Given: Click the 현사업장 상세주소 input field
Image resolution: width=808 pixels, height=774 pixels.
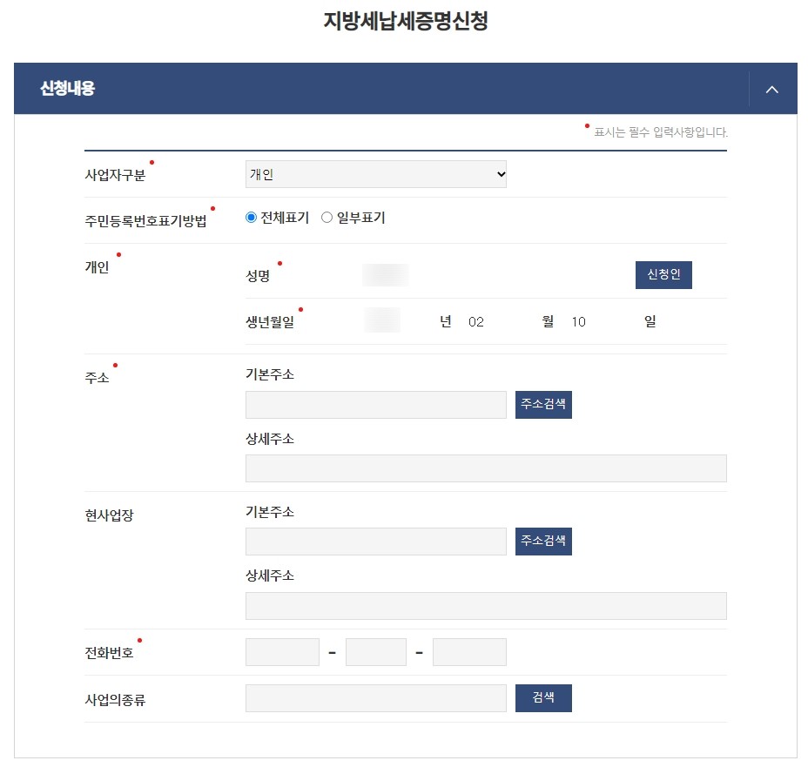Looking at the screenshot, I should pyautogui.click(x=486, y=605).
